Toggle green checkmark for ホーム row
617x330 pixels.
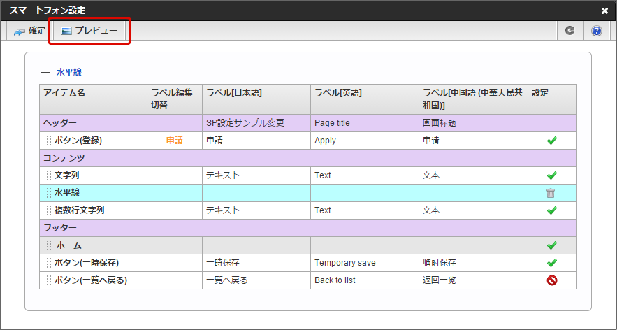coord(551,245)
